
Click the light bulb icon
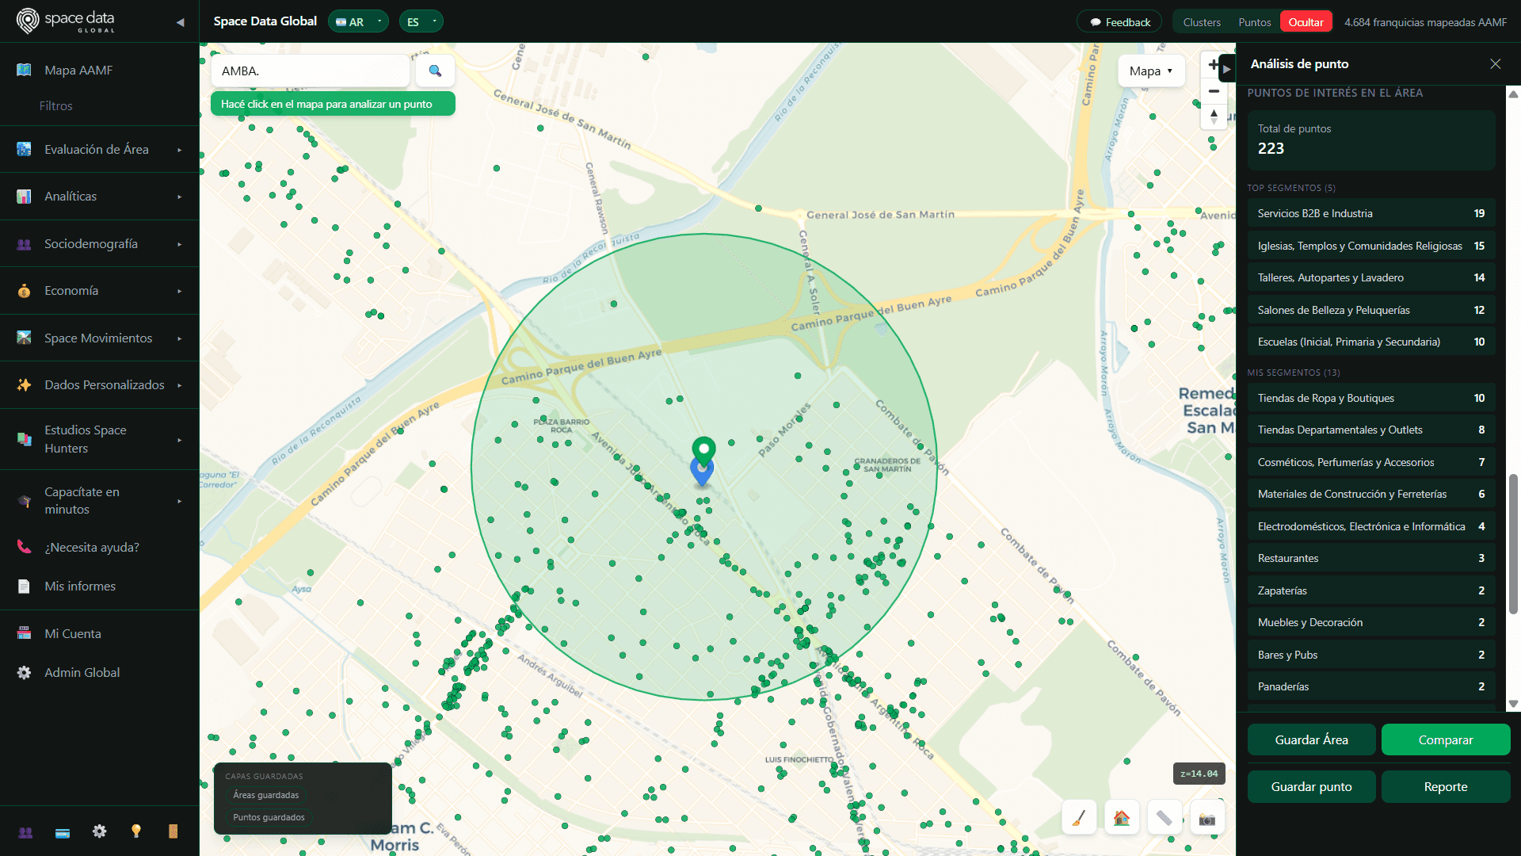[x=136, y=831]
